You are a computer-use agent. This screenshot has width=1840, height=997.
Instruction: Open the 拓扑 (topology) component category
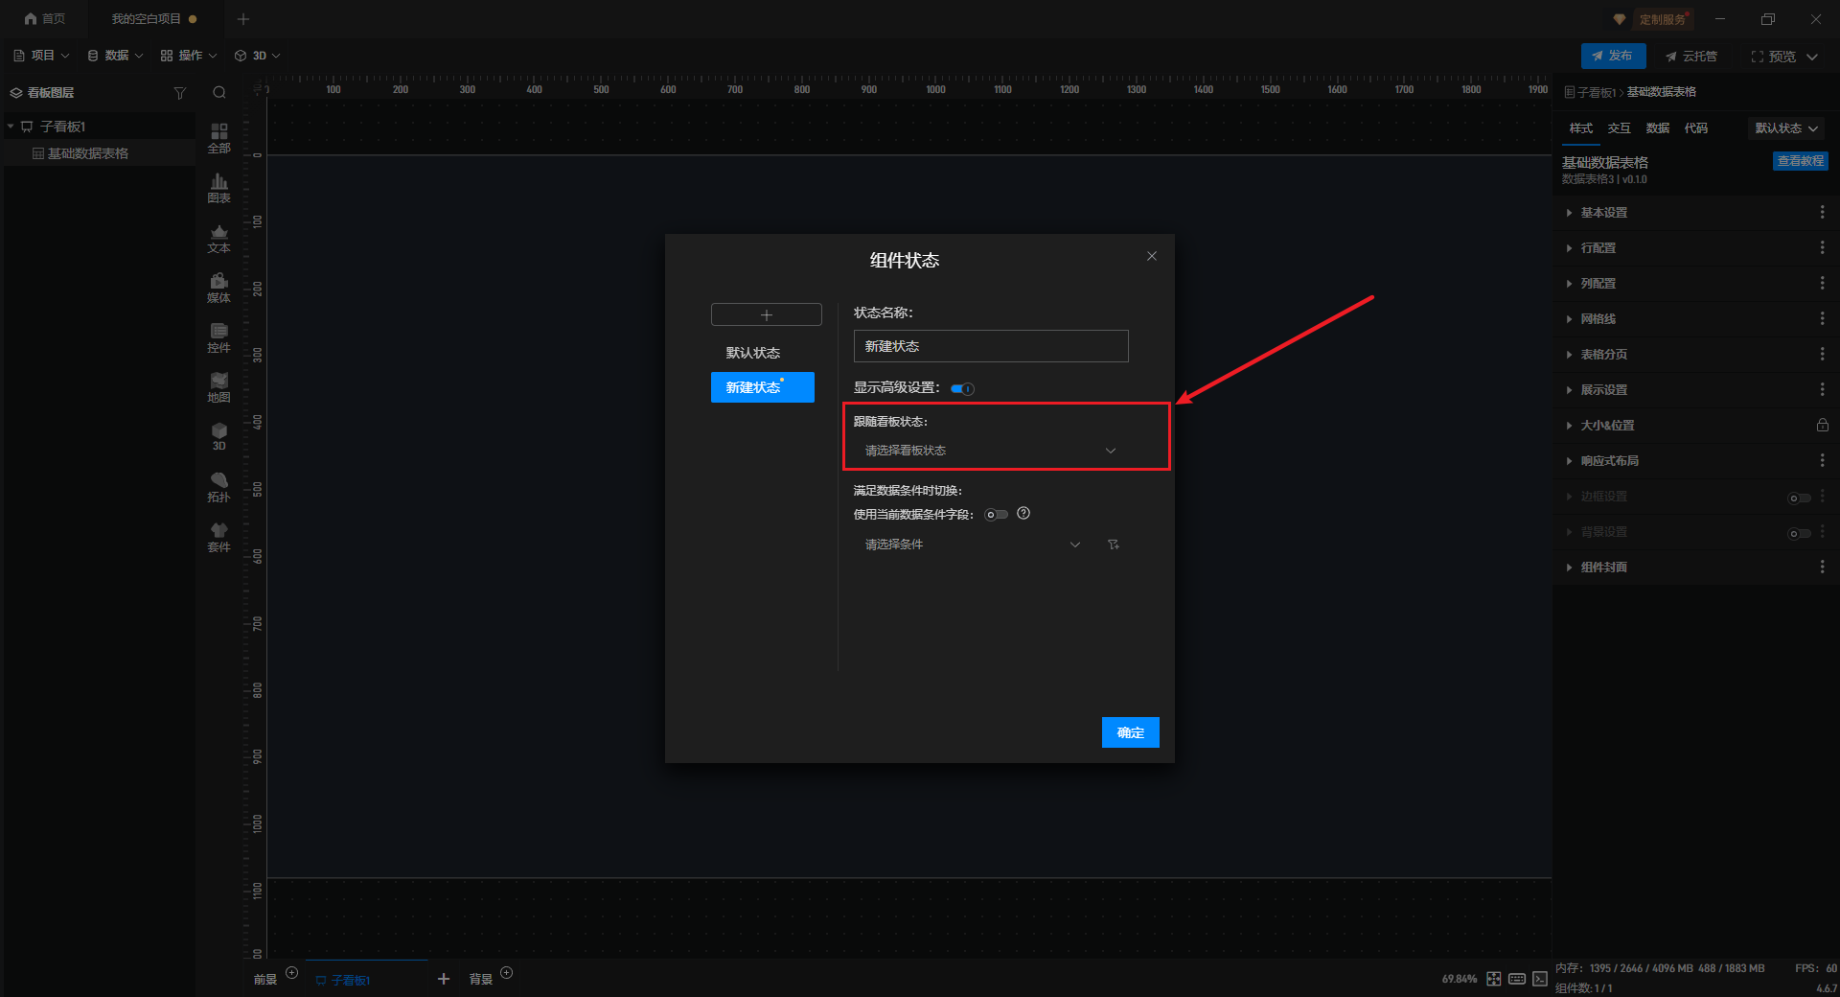pos(218,486)
